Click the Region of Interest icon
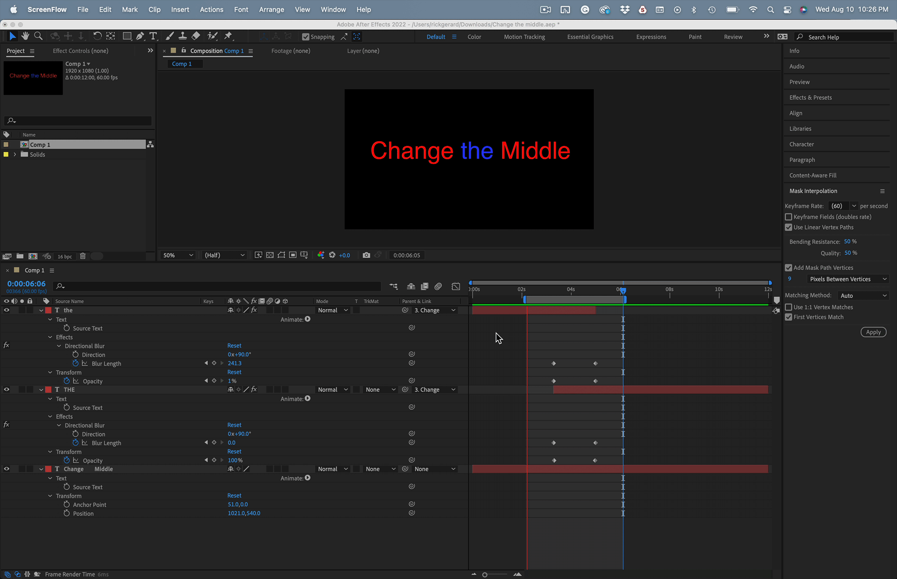Image resolution: width=897 pixels, height=579 pixels. [293, 255]
